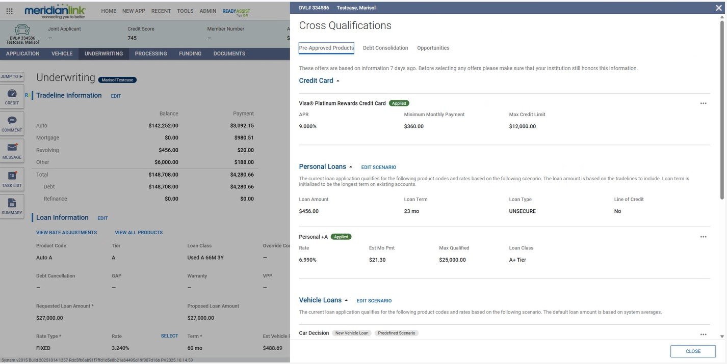
Task: Switch to the Debt Consolidation tab
Action: coord(385,48)
